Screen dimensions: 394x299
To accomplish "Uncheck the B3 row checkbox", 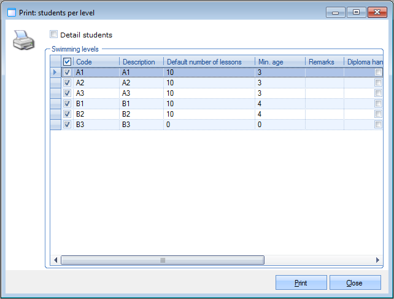I will 68,124.
